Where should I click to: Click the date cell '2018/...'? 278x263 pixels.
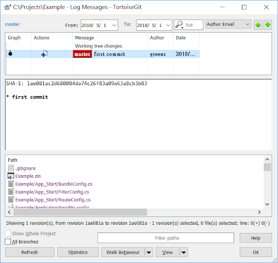coord(185,54)
